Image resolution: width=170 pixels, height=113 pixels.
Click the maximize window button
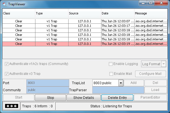pos(151,3)
